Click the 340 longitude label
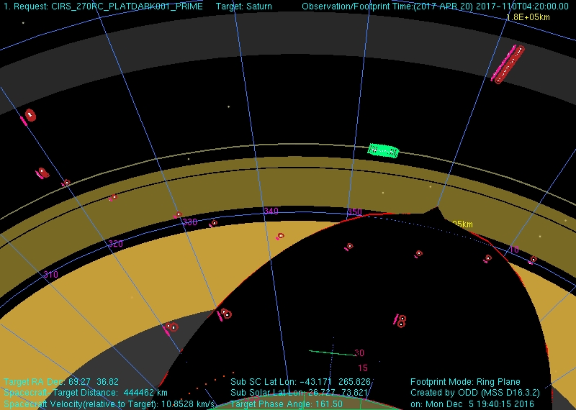576x410 pixels. pos(271,211)
